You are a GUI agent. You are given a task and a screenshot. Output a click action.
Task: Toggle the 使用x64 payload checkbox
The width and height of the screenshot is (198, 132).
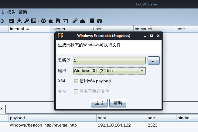pos(76,81)
